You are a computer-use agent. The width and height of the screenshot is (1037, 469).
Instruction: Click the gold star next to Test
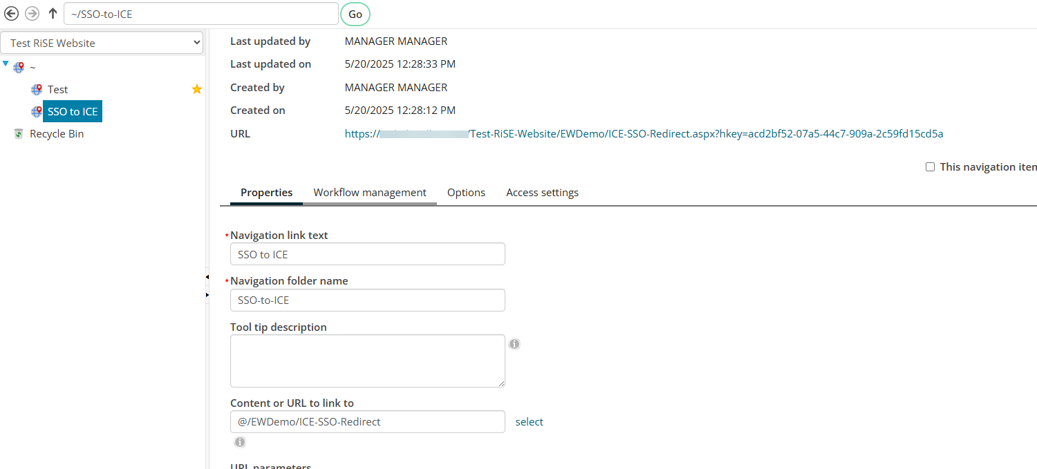(x=197, y=89)
